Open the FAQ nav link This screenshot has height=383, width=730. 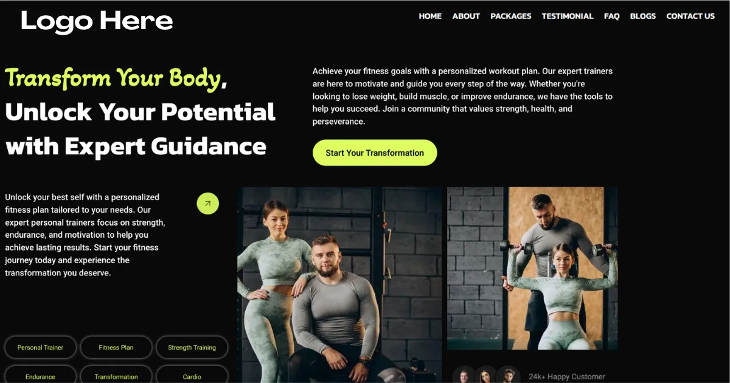[x=612, y=16]
